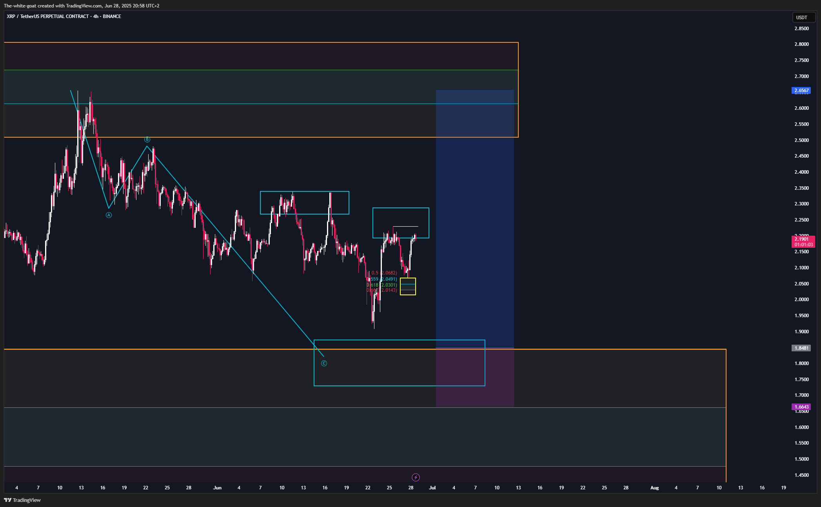
Task: Click the 2.0000 price axis label
Action: (801, 300)
